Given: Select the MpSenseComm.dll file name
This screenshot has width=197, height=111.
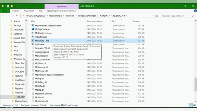Looking at the screenshot, I should [44, 94].
